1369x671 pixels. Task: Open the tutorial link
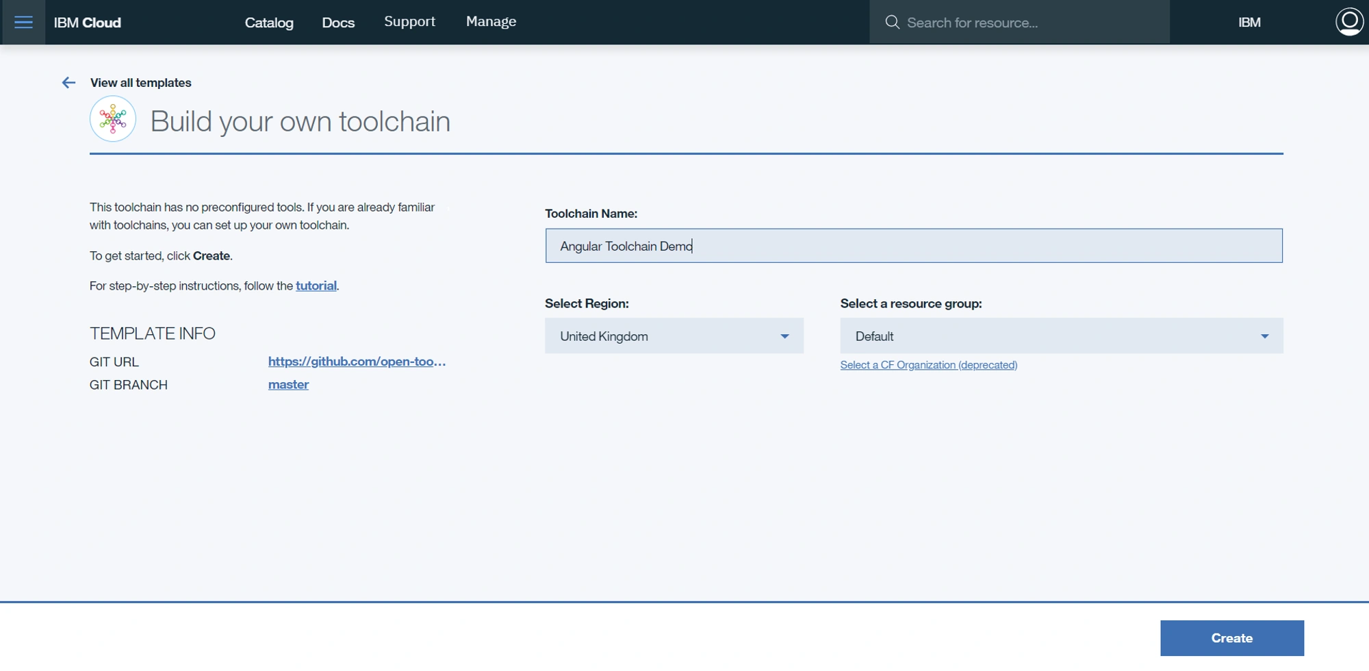316,286
